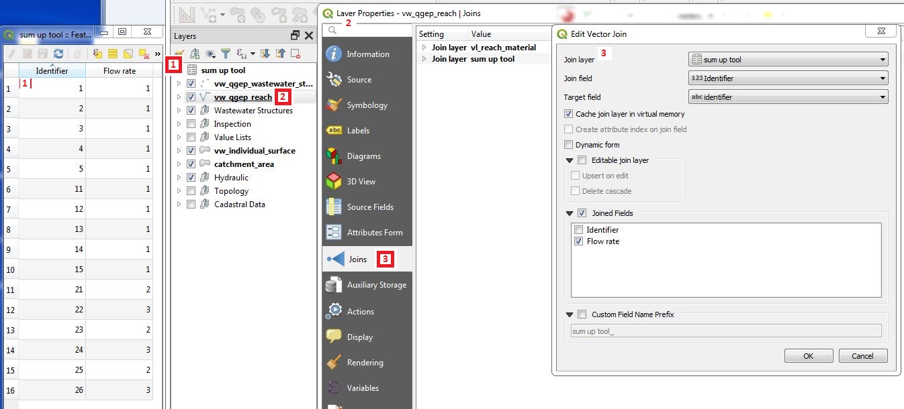Uncheck Flow rate in Joined Fields list
The height and width of the screenshot is (409, 904).
[x=579, y=241]
